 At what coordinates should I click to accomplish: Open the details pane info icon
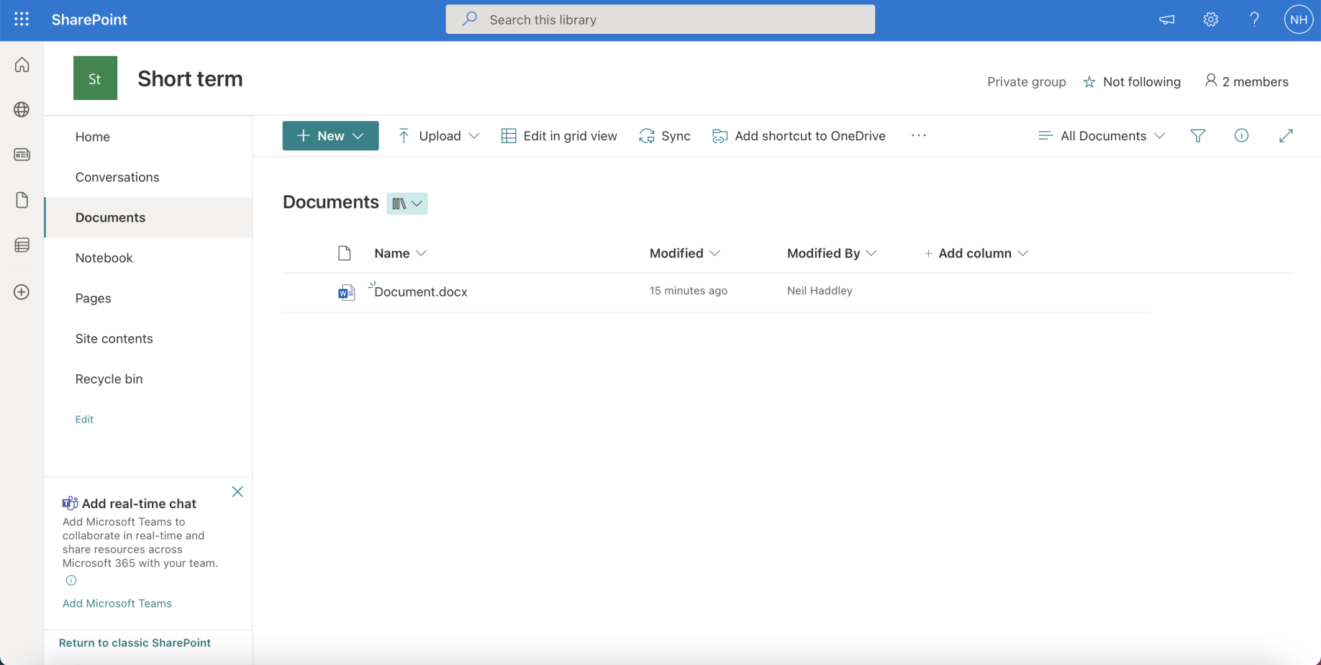[x=1241, y=135]
